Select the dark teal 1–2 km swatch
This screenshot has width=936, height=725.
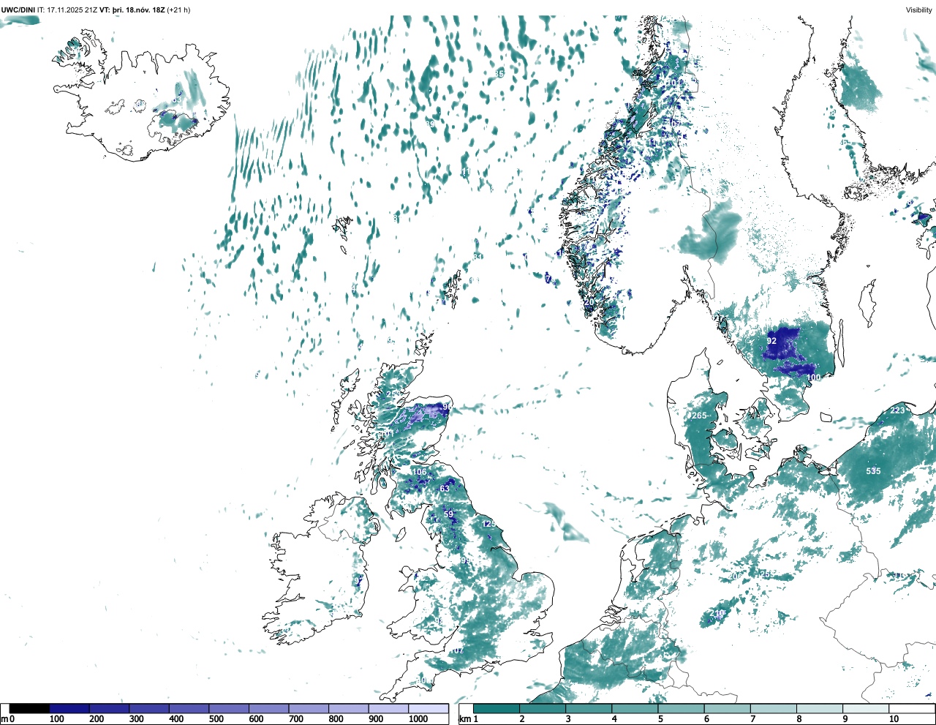coord(497,708)
